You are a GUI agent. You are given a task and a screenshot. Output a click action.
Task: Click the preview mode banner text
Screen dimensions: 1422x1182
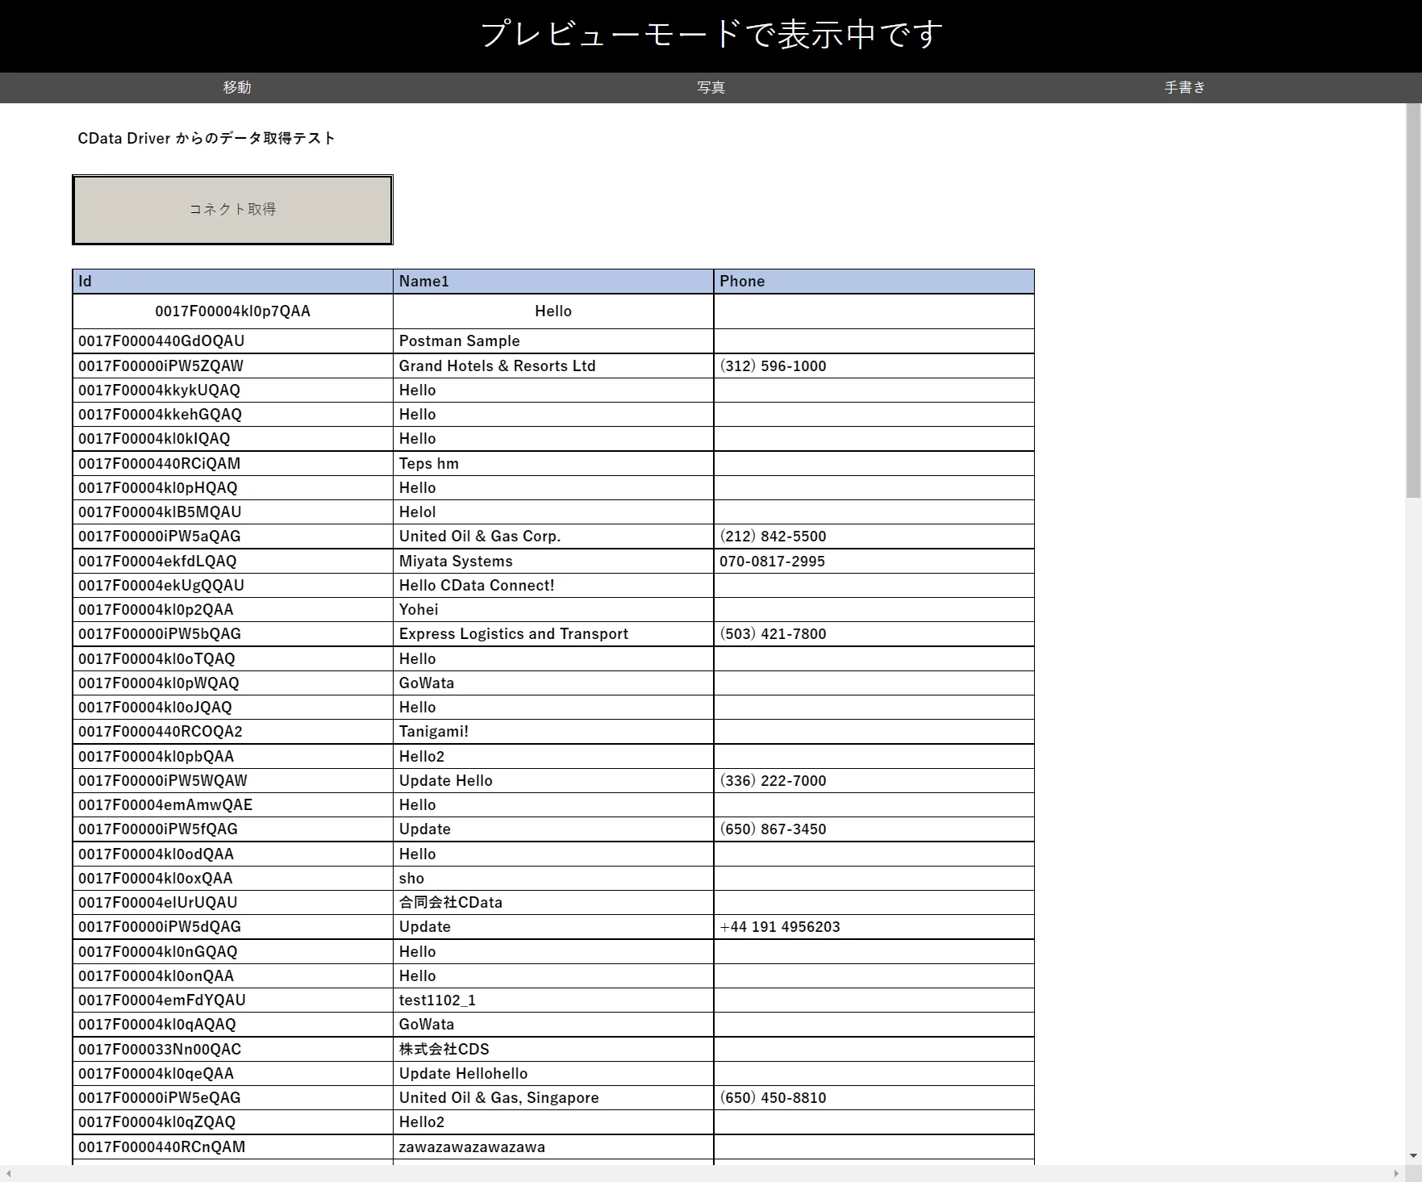pyautogui.click(x=711, y=34)
